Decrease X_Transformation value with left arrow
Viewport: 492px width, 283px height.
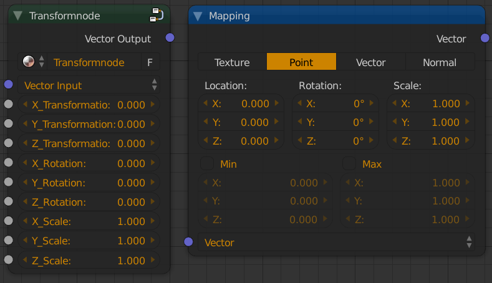pos(25,104)
